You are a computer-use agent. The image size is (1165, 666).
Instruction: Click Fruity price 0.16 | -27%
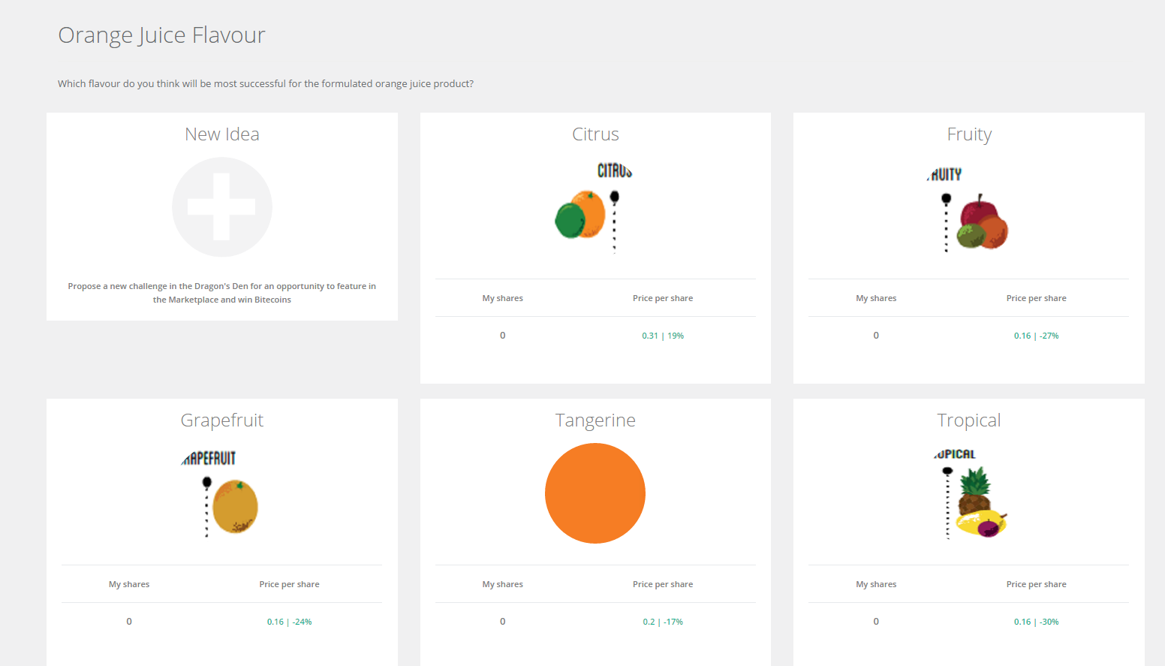coord(1036,336)
